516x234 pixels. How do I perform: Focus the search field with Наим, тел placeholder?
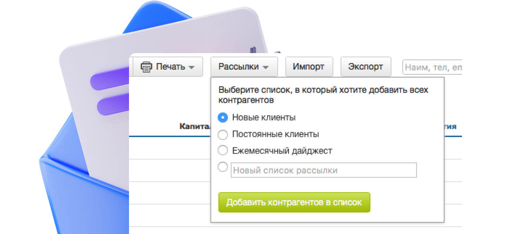[x=431, y=67]
